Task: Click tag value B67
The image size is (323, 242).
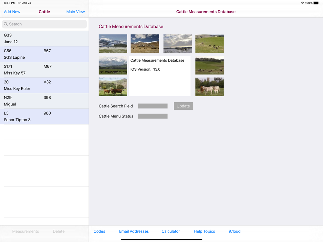Action: click(47, 51)
